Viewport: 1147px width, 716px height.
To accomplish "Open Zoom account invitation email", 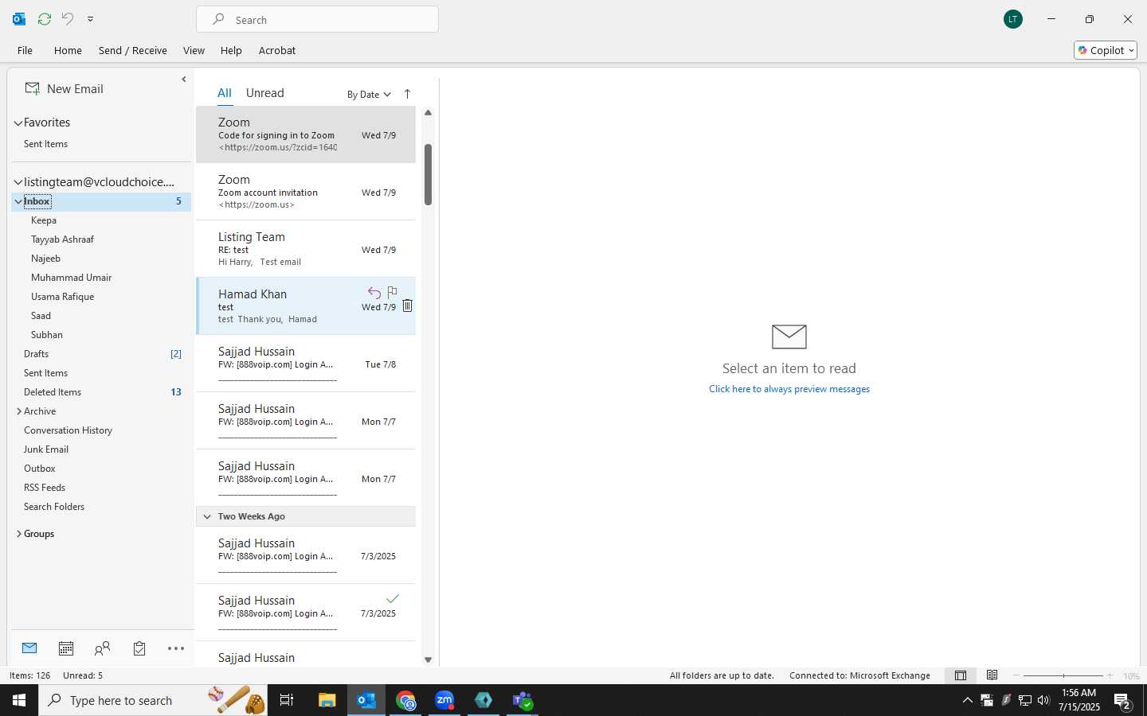I will (x=306, y=192).
